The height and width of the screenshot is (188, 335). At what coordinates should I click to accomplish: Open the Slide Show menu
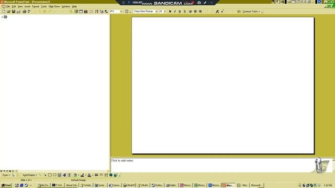pos(54,7)
